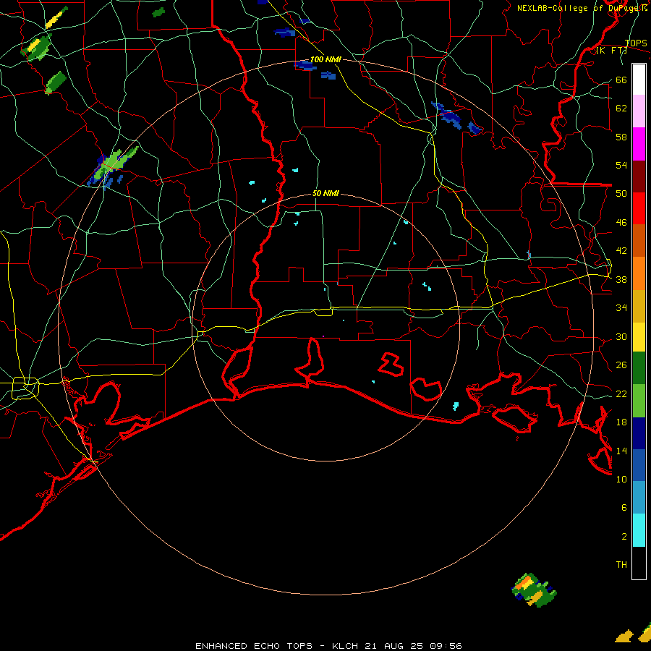
Task: Click the light pink legend swatch
Action: (639, 111)
